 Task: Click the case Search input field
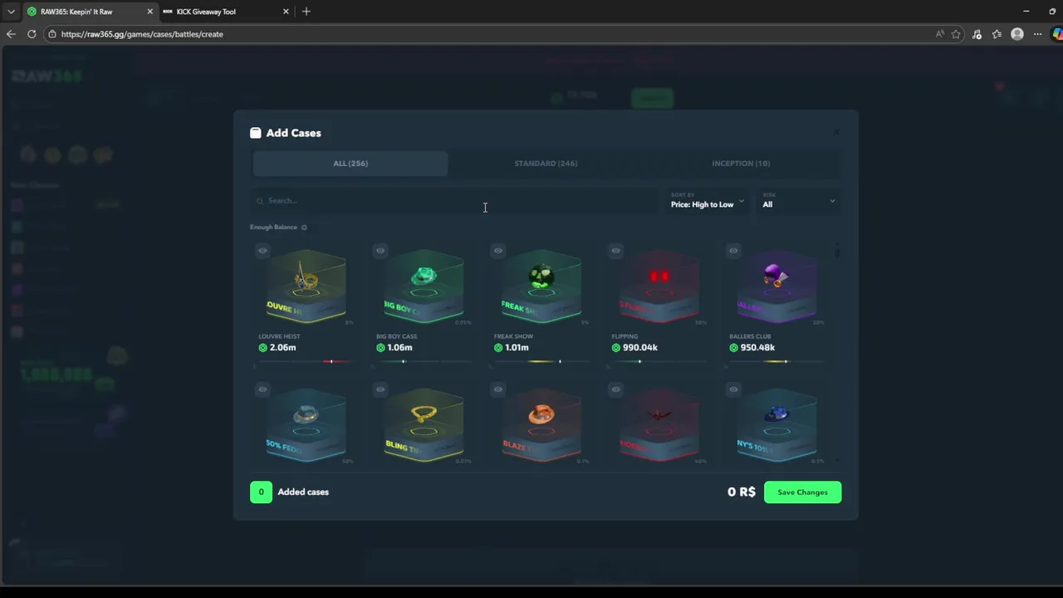coord(455,201)
